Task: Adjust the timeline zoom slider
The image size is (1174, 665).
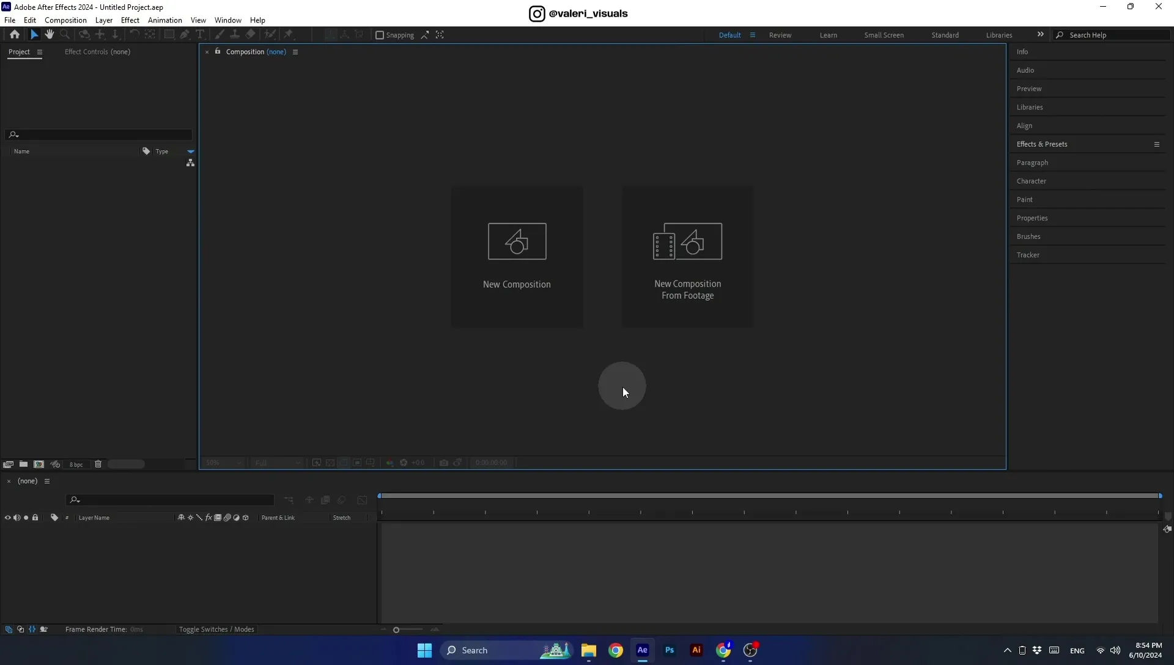Action: [x=396, y=630]
